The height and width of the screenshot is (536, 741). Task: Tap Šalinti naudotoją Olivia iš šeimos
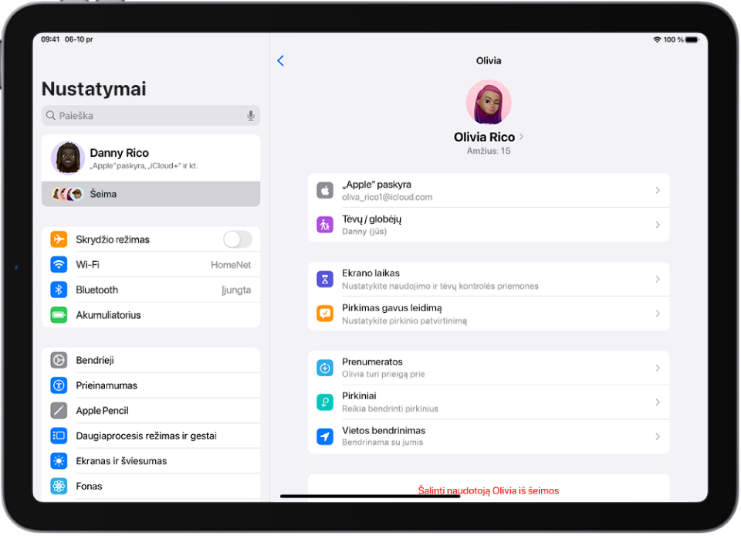pyautogui.click(x=489, y=490)
